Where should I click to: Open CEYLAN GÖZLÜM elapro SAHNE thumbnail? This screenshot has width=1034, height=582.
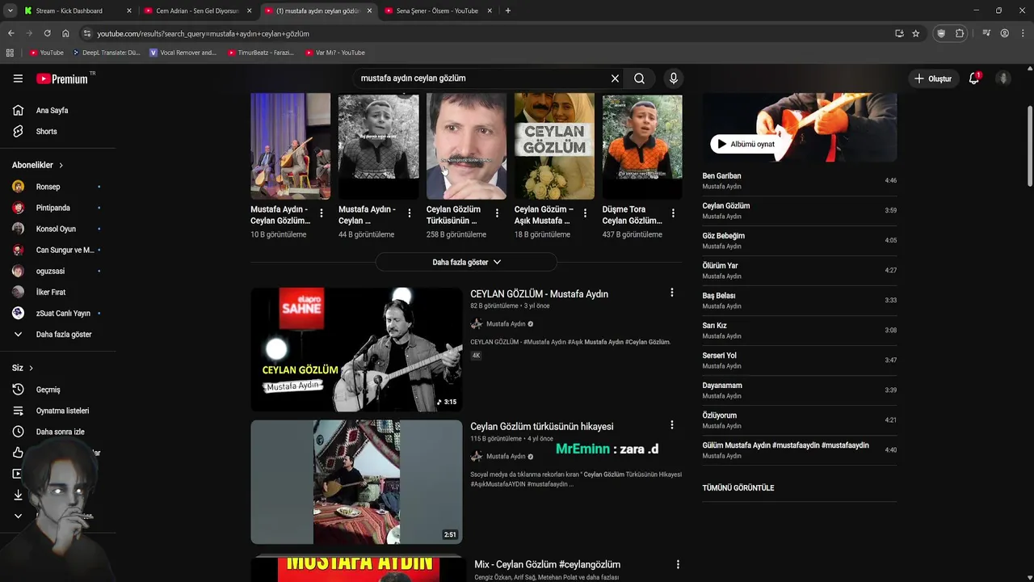click(356, 350)
